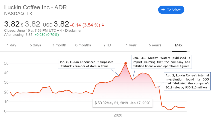This screenshot has height=118, width=211.
Task: Click the NASDAQ: LK ticker text
Action: point(18,14)
